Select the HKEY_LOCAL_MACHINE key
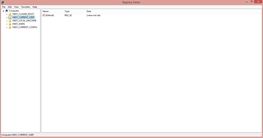 (24, 21)
